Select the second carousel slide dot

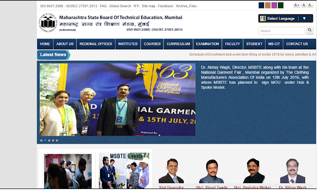[45, 140]
